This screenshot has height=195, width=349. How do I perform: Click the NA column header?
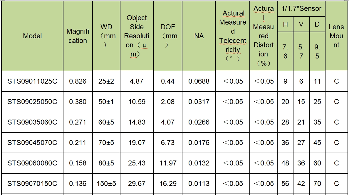coord(199,36)
